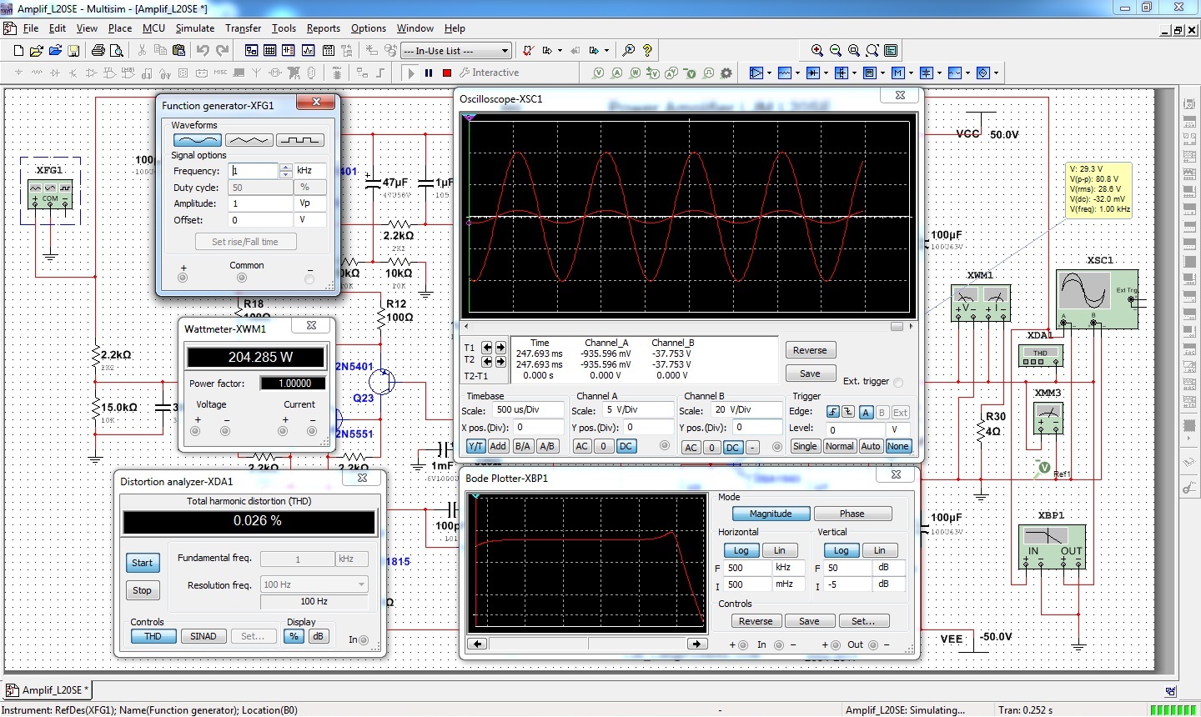This screenshot has height=717, width=1201.
Task: Move the Bode plotter cursor left arrow
Action: click(x=477, y=644)
